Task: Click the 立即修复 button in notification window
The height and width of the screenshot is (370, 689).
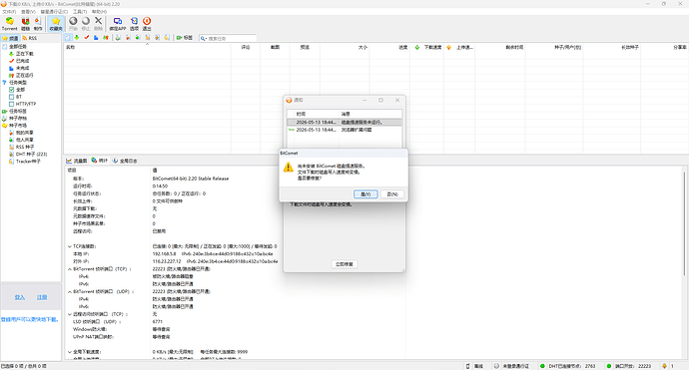Action: (x=344, y=264)
